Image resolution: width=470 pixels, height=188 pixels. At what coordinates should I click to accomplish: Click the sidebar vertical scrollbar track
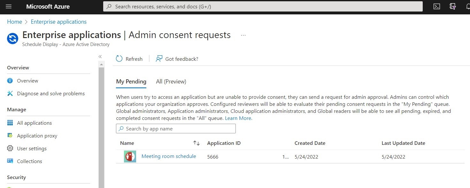click(102, 128)
